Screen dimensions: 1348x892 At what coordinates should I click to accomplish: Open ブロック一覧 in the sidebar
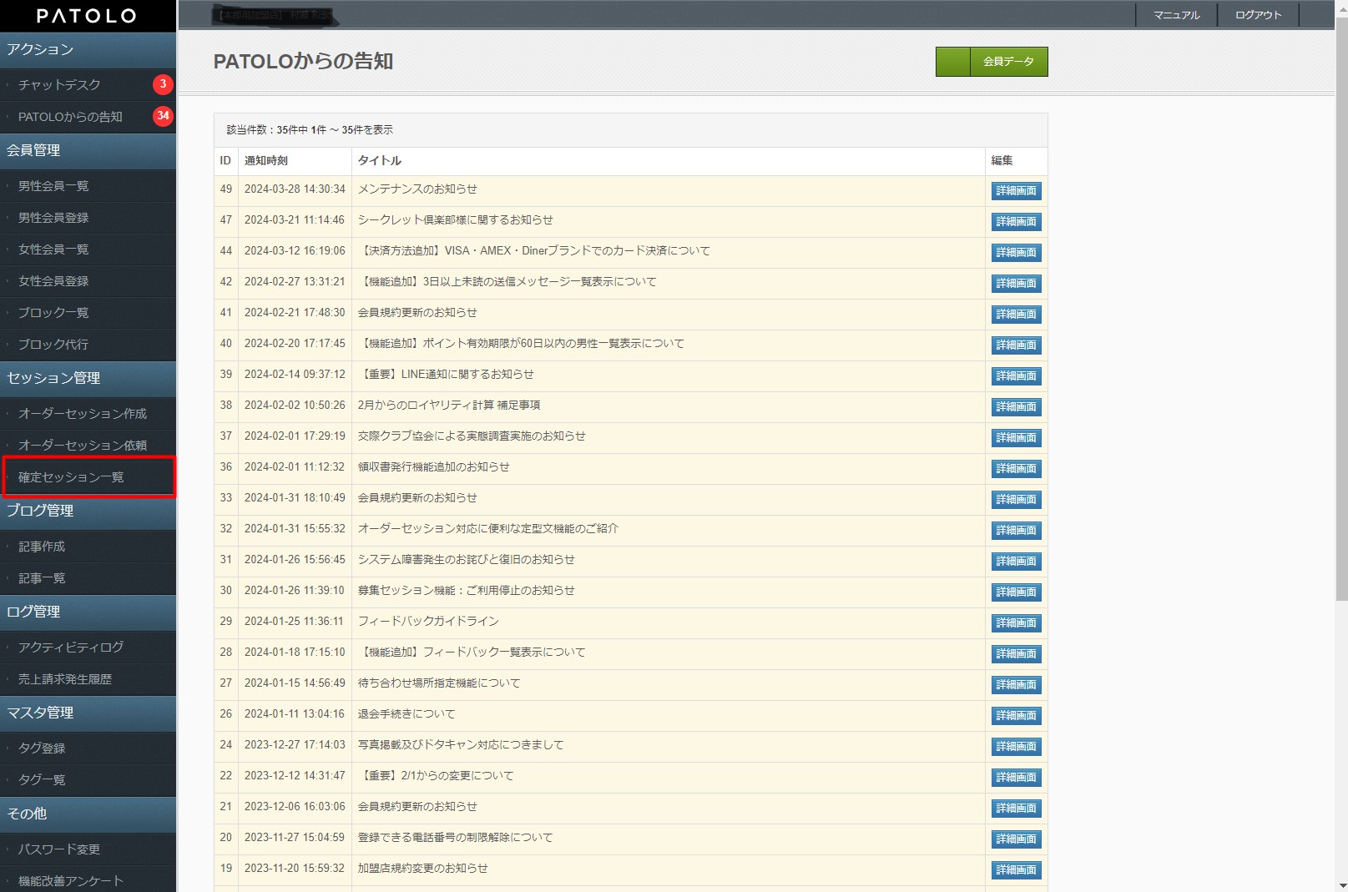tap(88, 312)
